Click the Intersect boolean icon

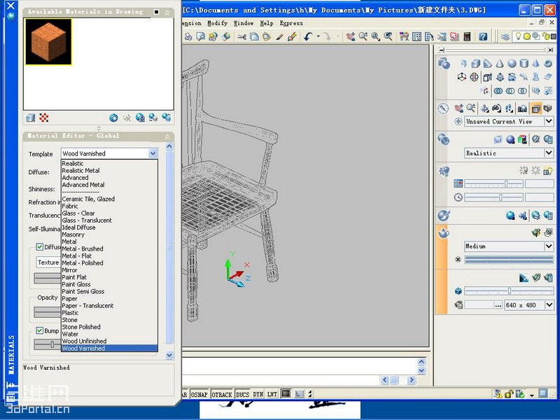(x=522, y=91)
